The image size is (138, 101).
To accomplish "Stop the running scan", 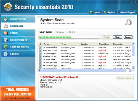I will click(117, 37).
